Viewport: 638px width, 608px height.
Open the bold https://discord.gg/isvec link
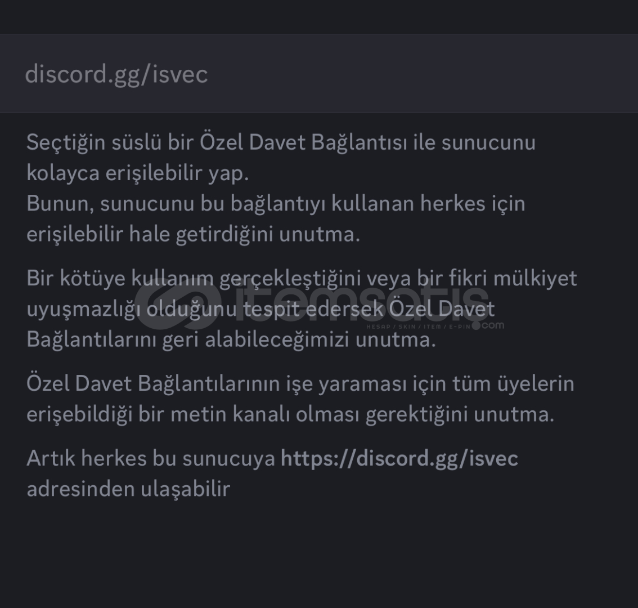click(x=399, y=458)
